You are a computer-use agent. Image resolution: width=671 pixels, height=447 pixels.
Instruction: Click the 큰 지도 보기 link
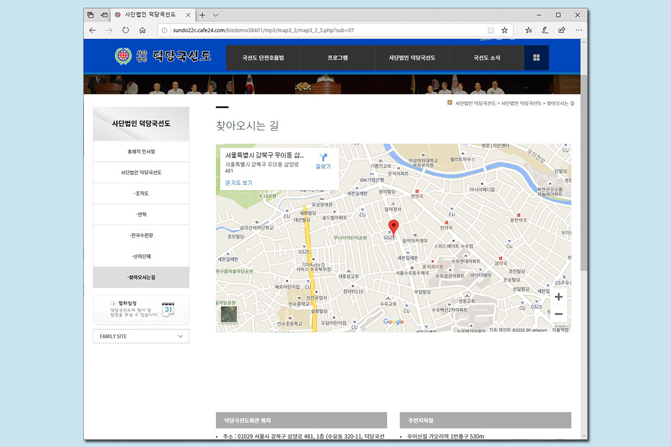coord(239,183)
